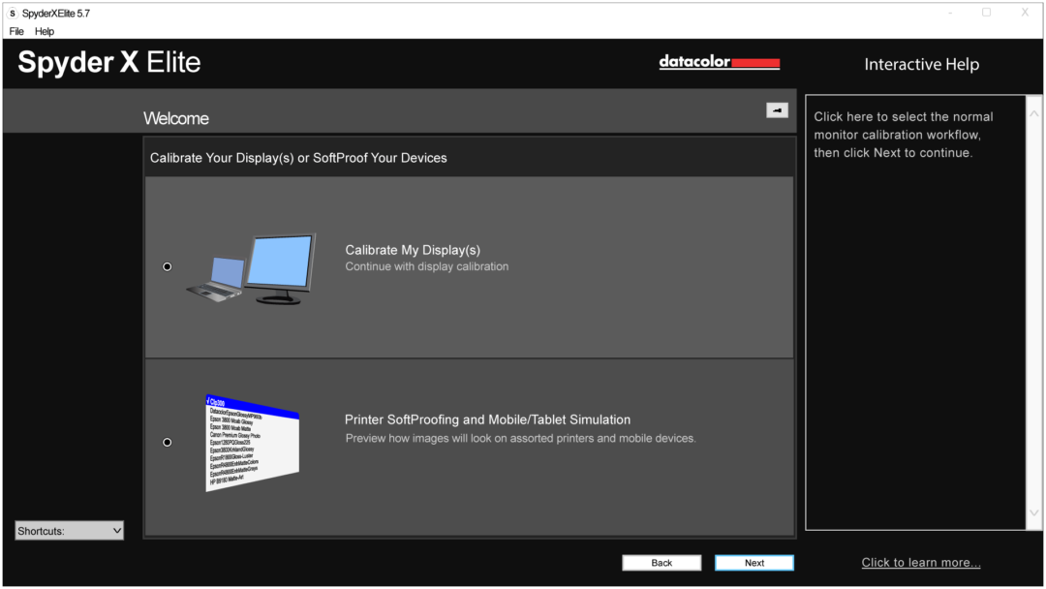Click the Back button

click(x=661, y=563)
